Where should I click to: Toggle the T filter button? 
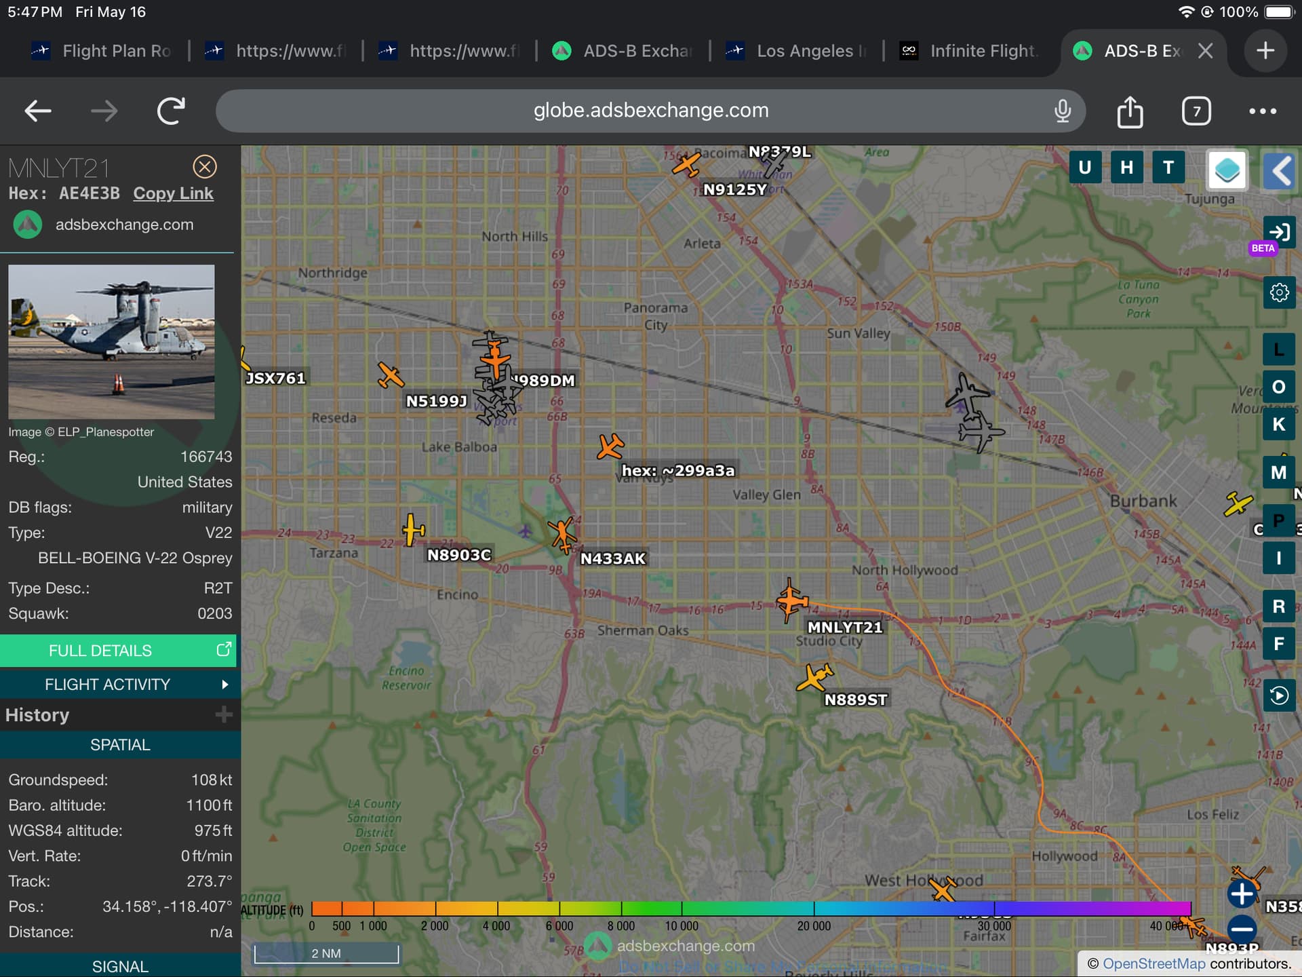(x=1168, y=168)
